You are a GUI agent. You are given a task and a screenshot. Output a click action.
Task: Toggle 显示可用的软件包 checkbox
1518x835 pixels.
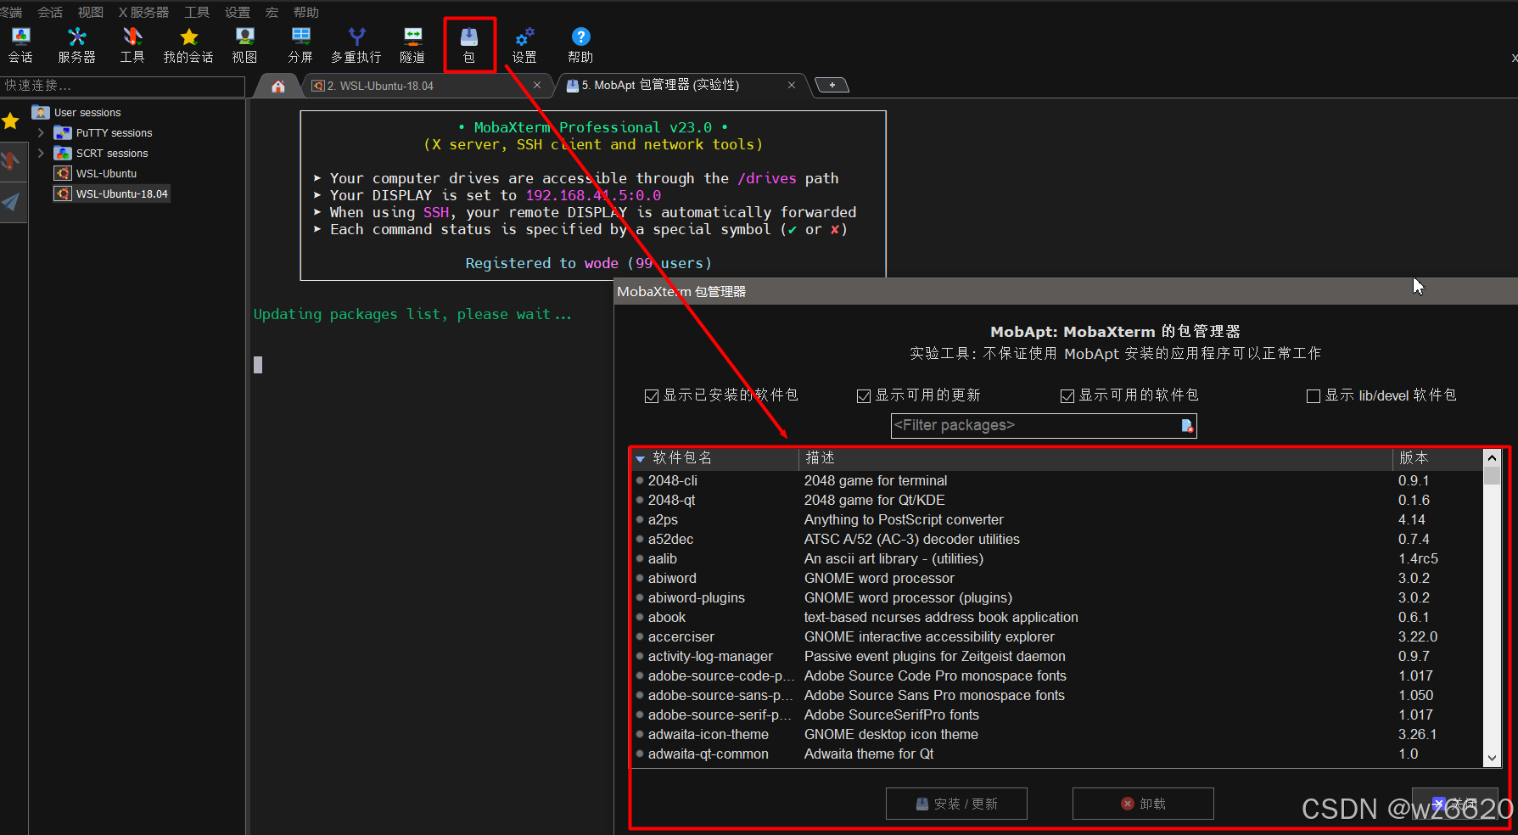click(1067, 396)
